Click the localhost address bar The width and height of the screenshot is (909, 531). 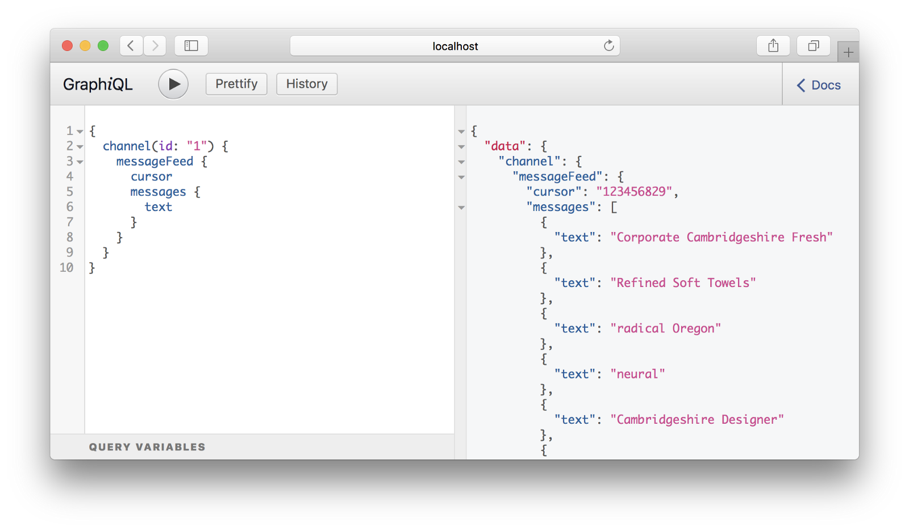coord(454,46)
